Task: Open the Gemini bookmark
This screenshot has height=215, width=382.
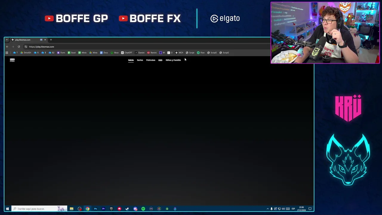Action: click(x=140, y=53)
